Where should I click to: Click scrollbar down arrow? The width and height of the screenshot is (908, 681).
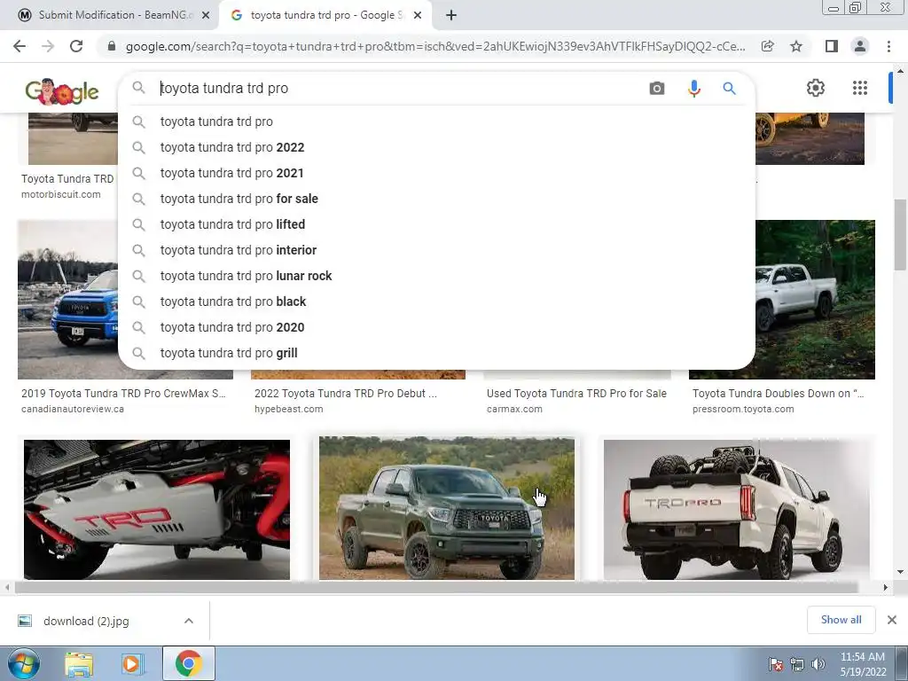coord(901,572)
